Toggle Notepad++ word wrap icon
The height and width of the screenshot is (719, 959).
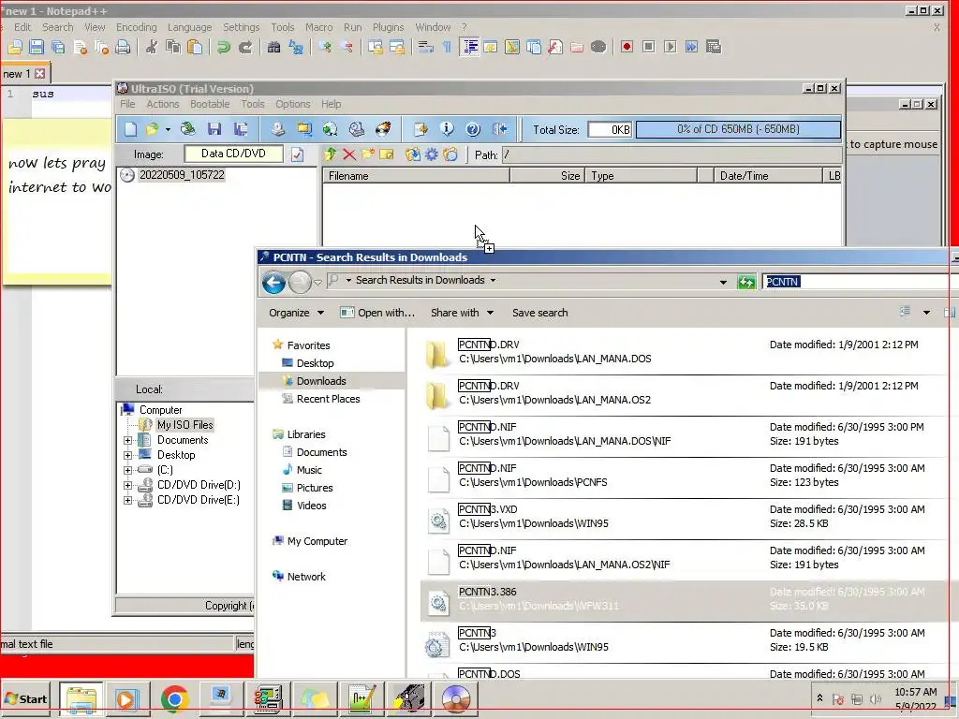[426, 47]
